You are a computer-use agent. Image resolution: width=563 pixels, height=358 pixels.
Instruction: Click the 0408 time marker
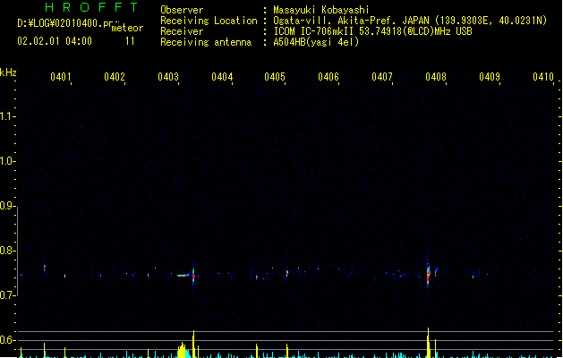pyautogui.click(x=436, y=77)
